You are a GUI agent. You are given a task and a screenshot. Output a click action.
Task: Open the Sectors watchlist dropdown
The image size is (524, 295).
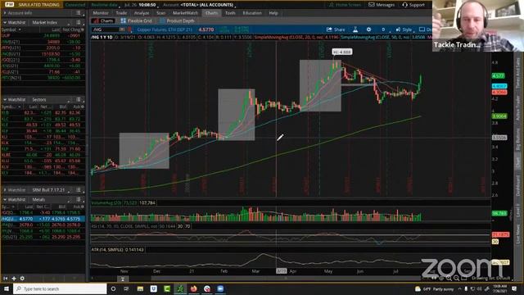point(50,100)
